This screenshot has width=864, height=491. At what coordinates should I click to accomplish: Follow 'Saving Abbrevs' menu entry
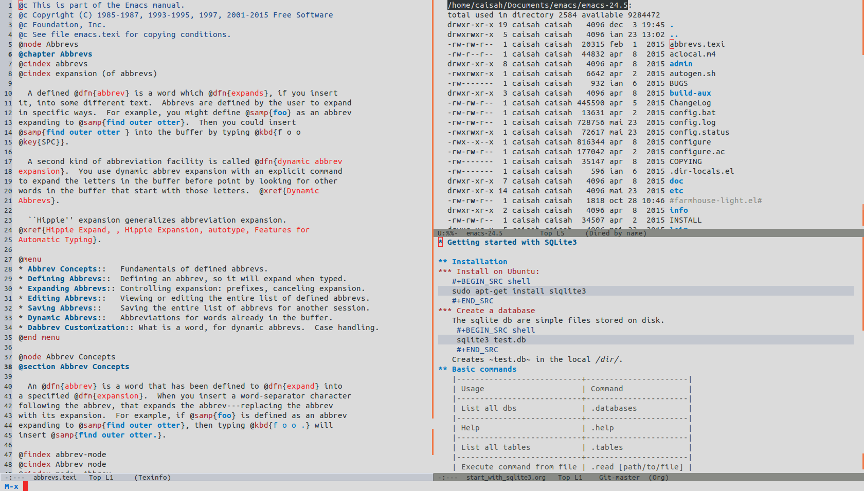[x=60, y=308]
